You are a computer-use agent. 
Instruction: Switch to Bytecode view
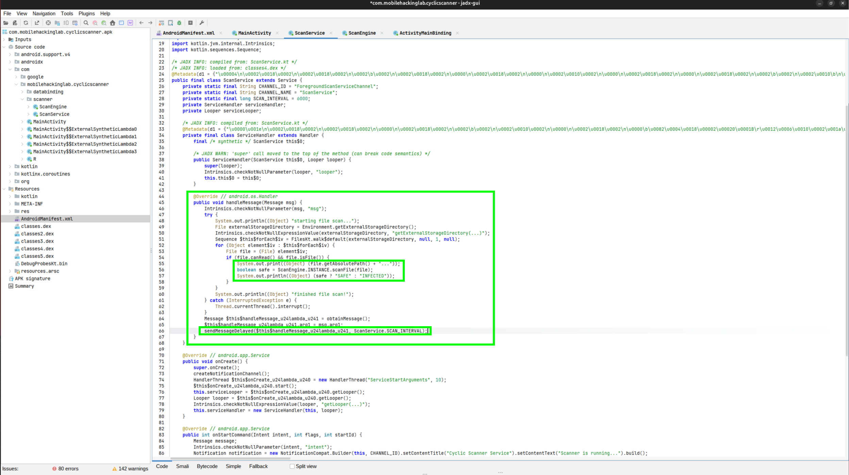tap(207, 466)
